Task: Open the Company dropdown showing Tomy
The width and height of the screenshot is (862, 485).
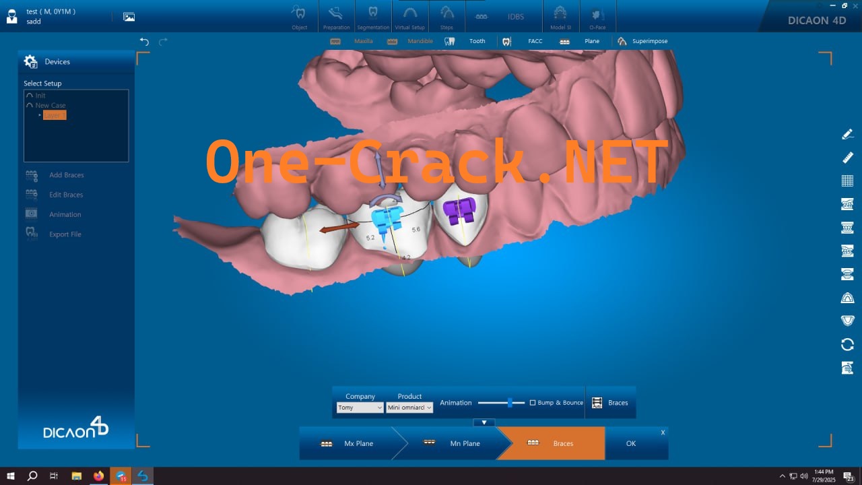Action: coord(360,407)
